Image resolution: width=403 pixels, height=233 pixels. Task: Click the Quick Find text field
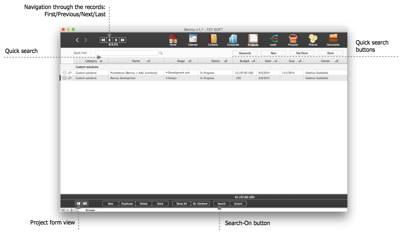[x=127, y=53]
